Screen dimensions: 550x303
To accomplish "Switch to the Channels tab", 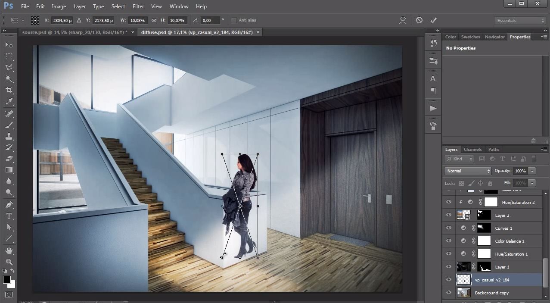I will [472, 150].
